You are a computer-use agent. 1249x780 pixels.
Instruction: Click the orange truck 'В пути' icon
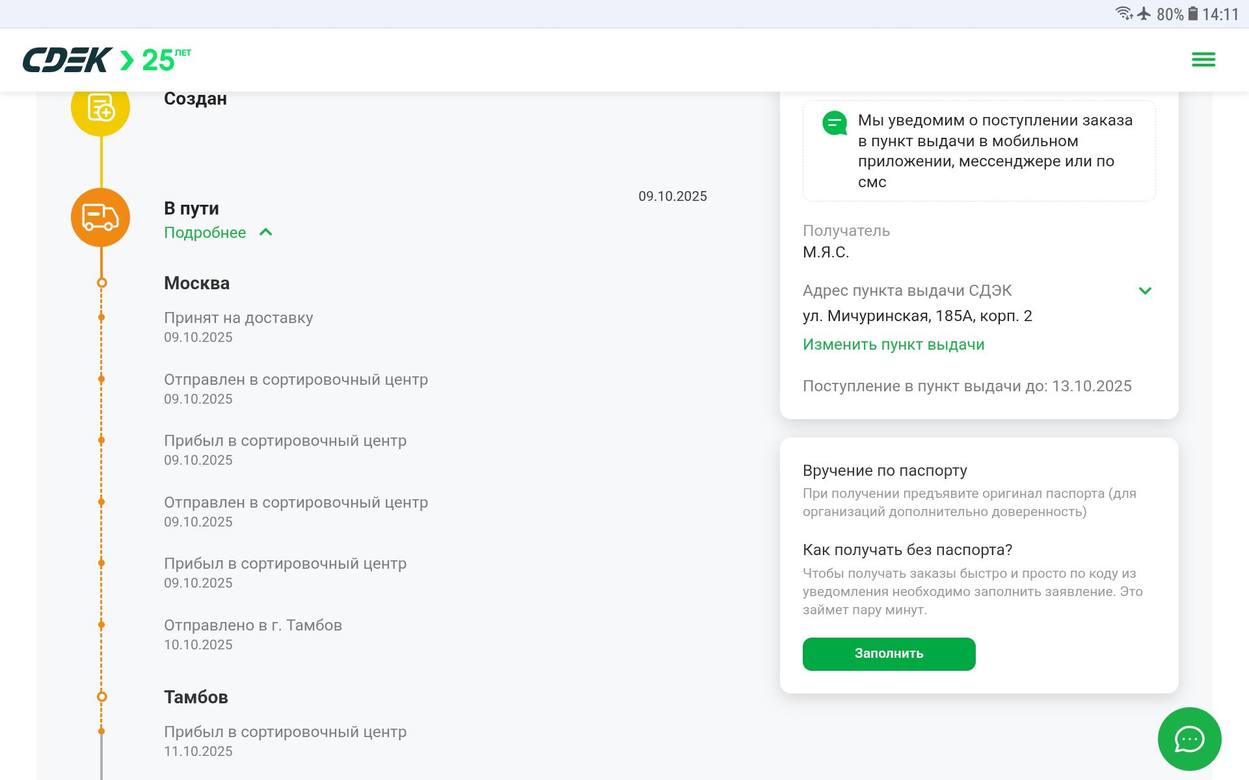pos(100,217)
